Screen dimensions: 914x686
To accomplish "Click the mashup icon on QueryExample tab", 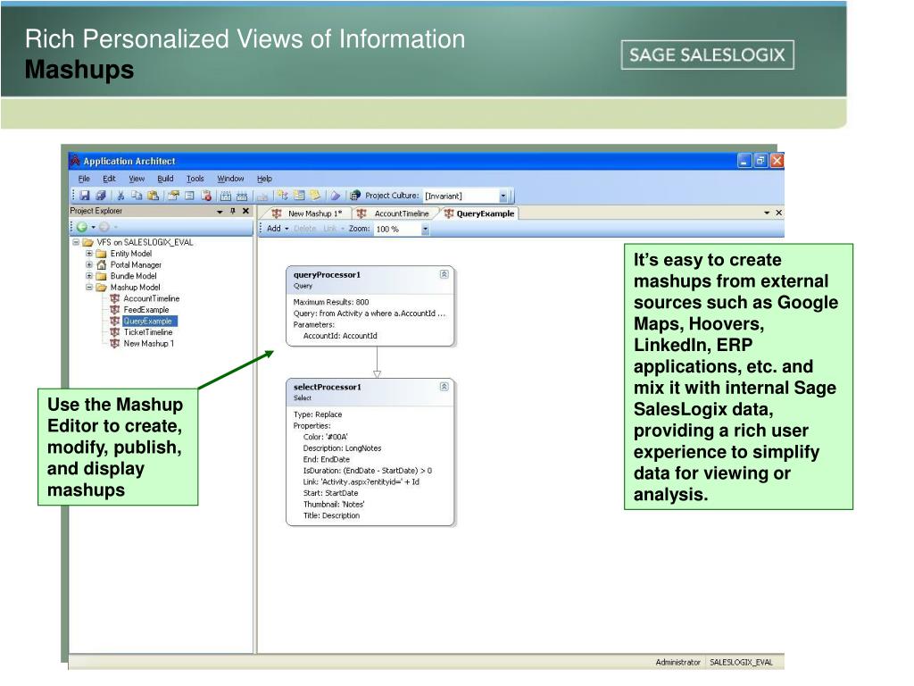I will tap(449, 213).
